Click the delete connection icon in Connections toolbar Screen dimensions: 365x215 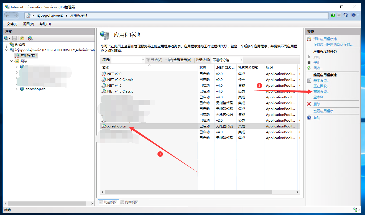tap(30, 38)
